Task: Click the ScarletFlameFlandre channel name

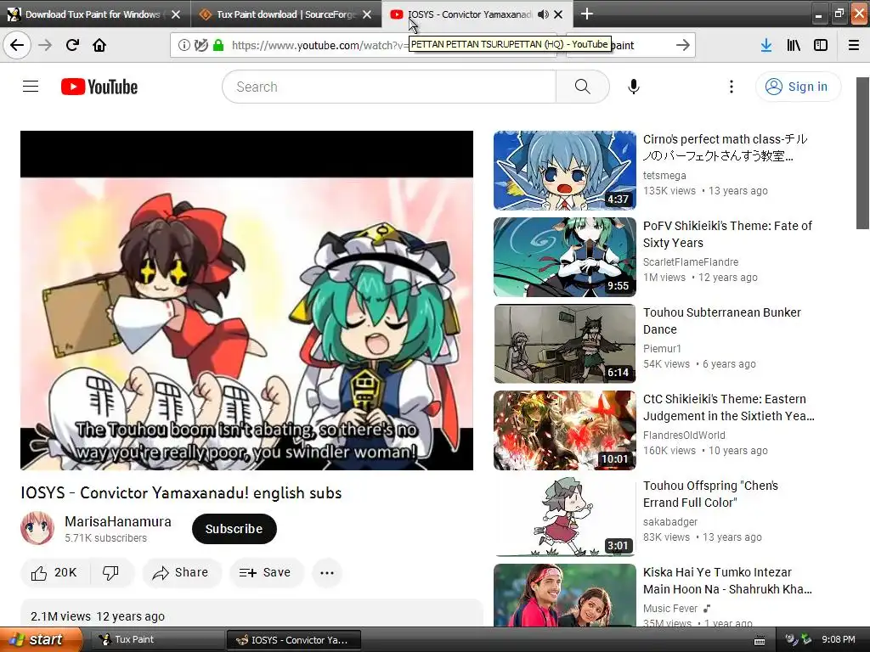Action: tap(691, 261)
